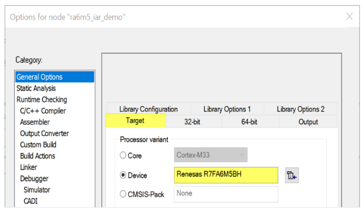Select the Core radio button

(123, 155)
